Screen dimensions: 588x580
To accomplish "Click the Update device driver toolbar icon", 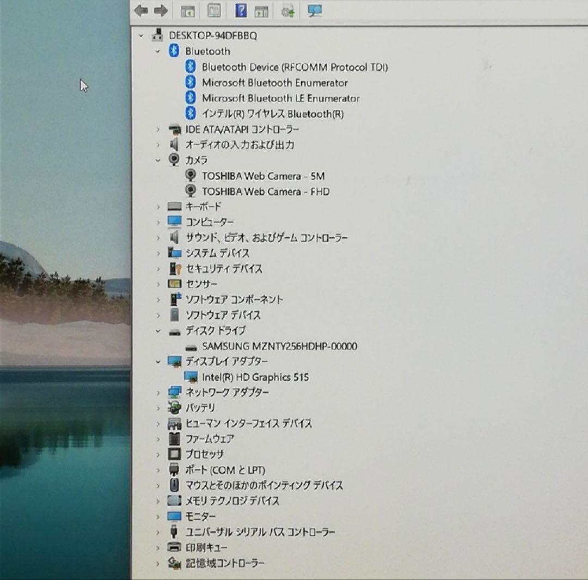I will (x=288, y=11).
